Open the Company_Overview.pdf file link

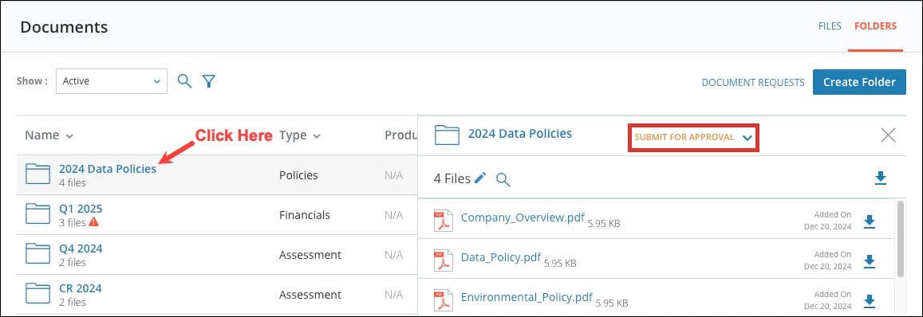pyautogui.click(x=523, y=217)
